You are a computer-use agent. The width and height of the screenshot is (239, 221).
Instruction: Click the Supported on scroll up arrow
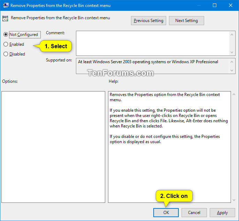[x=232, y=62]
